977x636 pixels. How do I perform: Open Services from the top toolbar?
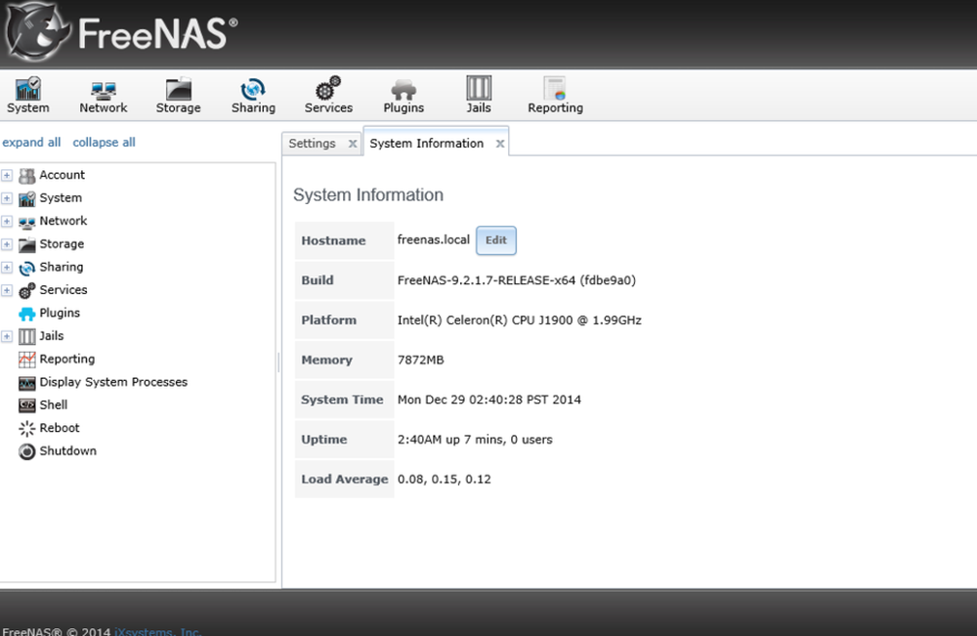[x=328, y=96]
